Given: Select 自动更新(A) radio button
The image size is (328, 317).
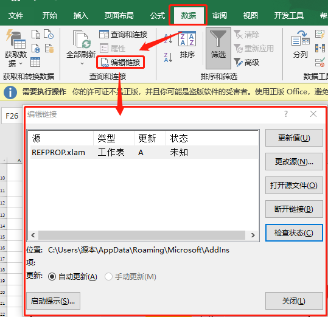Looking at the screenshot, I should point(52,277).
